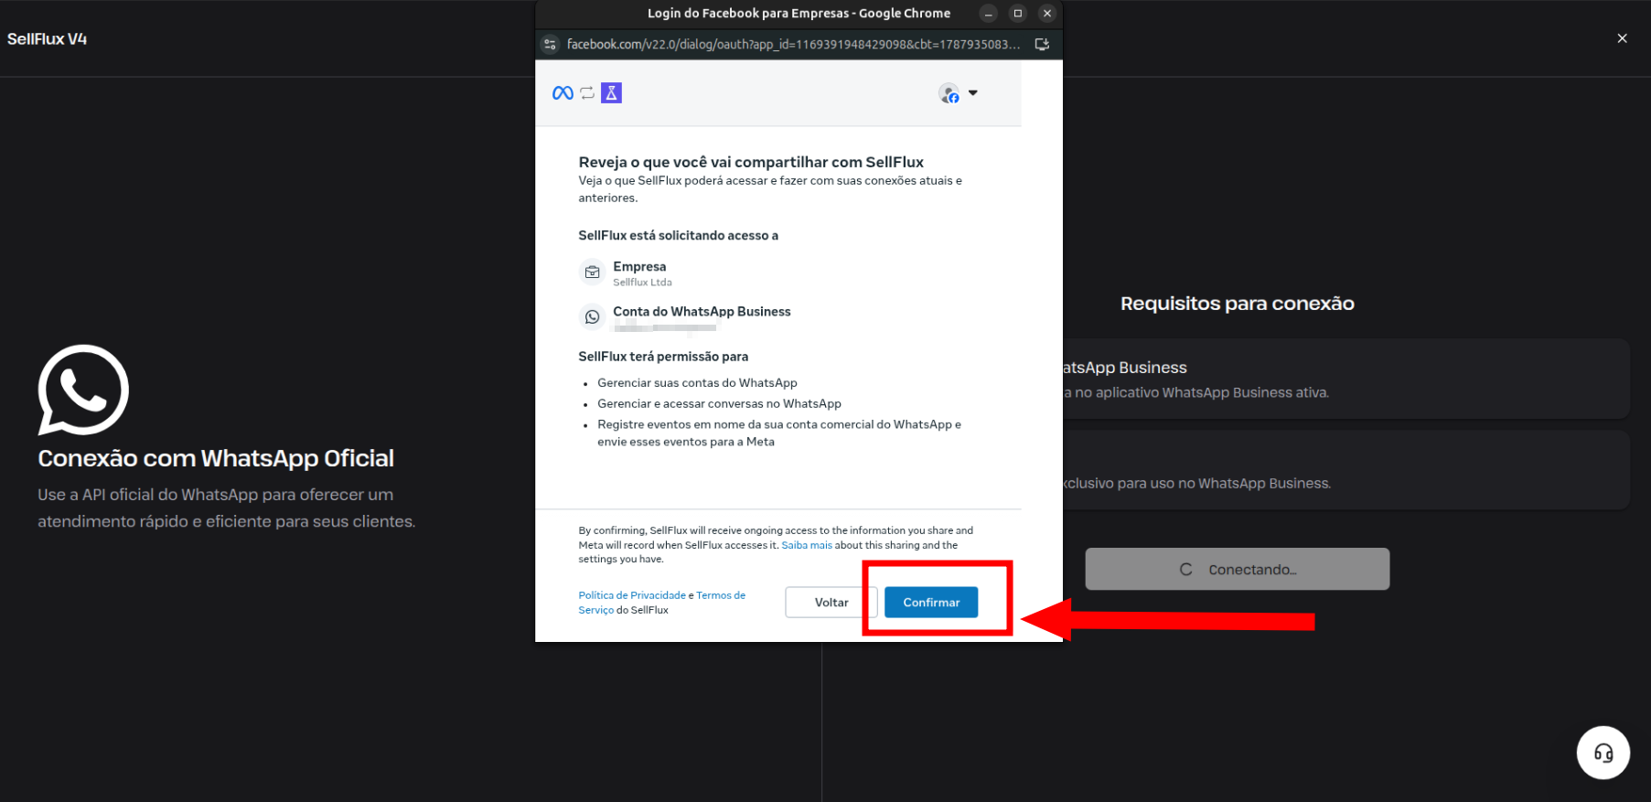
Task: Click the Facebook profile avatar icon
Action: [x=949, y=93]
